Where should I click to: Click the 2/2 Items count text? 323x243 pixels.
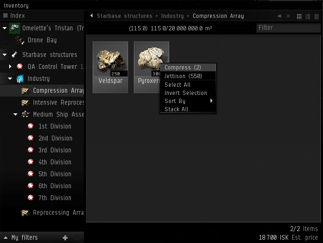click(x=304, y=229)
